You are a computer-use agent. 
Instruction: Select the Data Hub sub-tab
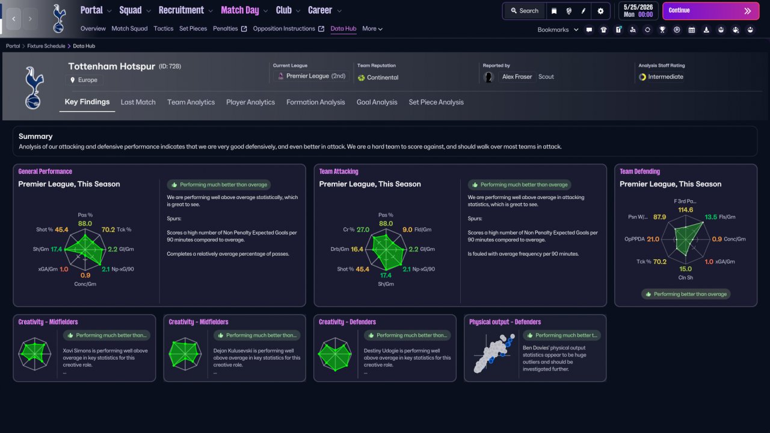coord(343,29)
